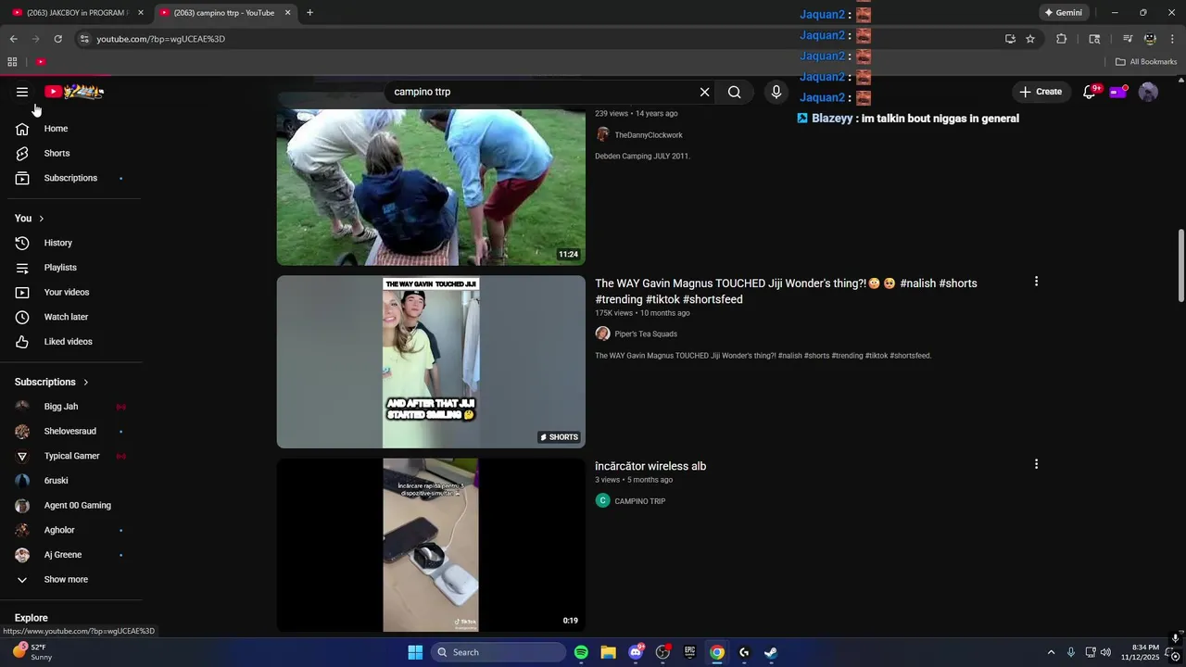Click the search box with campino ttrp
The height and width of the screenshot is (667, 1186).
coord(542,92)
